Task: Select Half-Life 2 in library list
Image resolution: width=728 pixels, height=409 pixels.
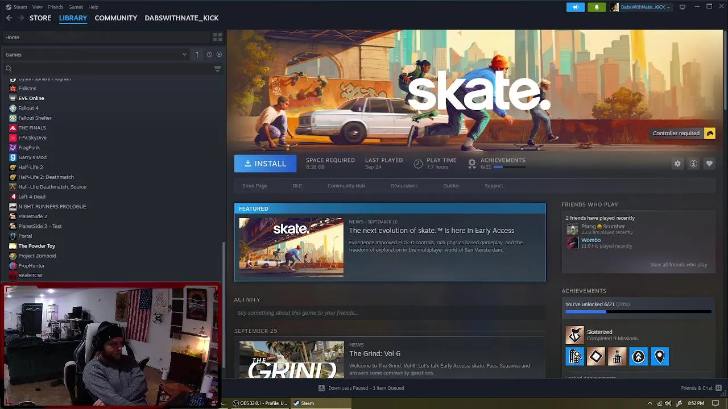Action: [30, 167]
